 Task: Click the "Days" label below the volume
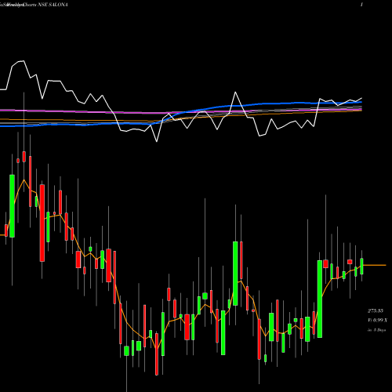[x=381, y=330]
